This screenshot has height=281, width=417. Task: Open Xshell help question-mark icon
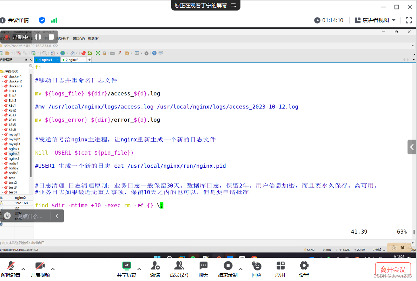point(154,53)
